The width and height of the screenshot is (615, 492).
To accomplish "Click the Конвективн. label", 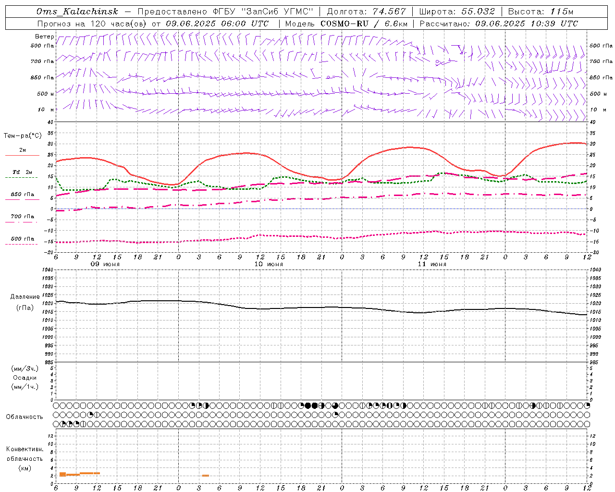I will (x=25, y=449).
